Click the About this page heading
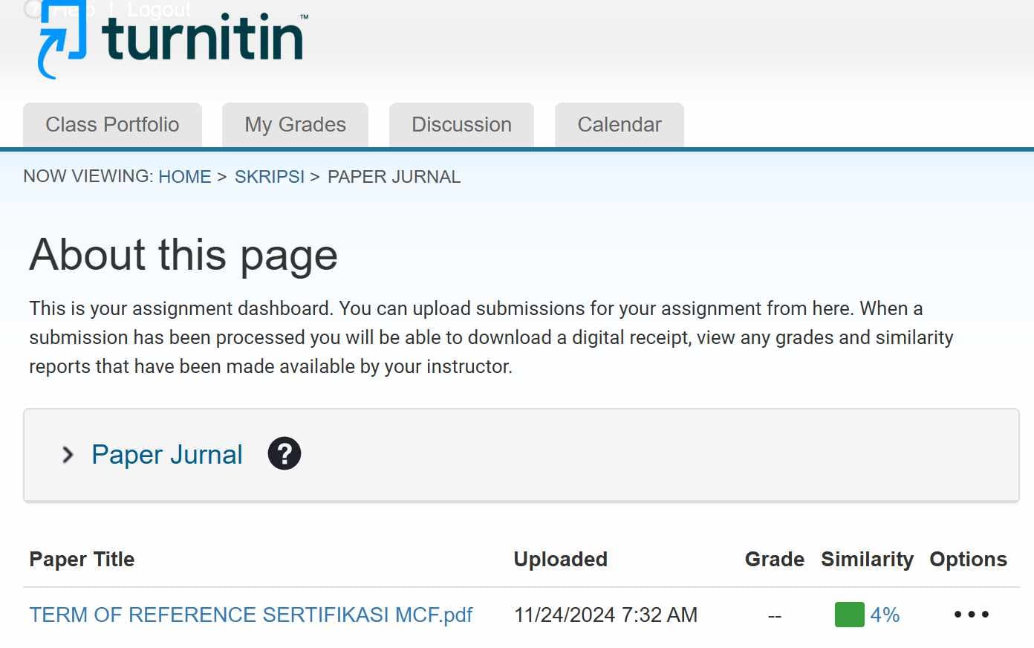Image resolution: width=1034 pixels, height=648 pixels. [183, 255]
